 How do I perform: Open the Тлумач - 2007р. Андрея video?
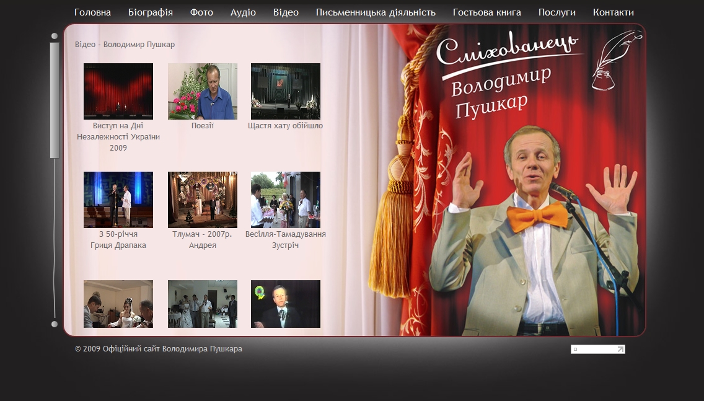pos(202,200)
